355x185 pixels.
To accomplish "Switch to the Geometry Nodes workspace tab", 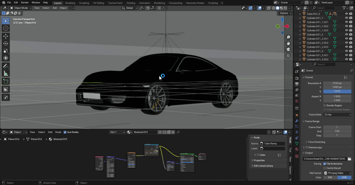I will click(x=195, y=3).
